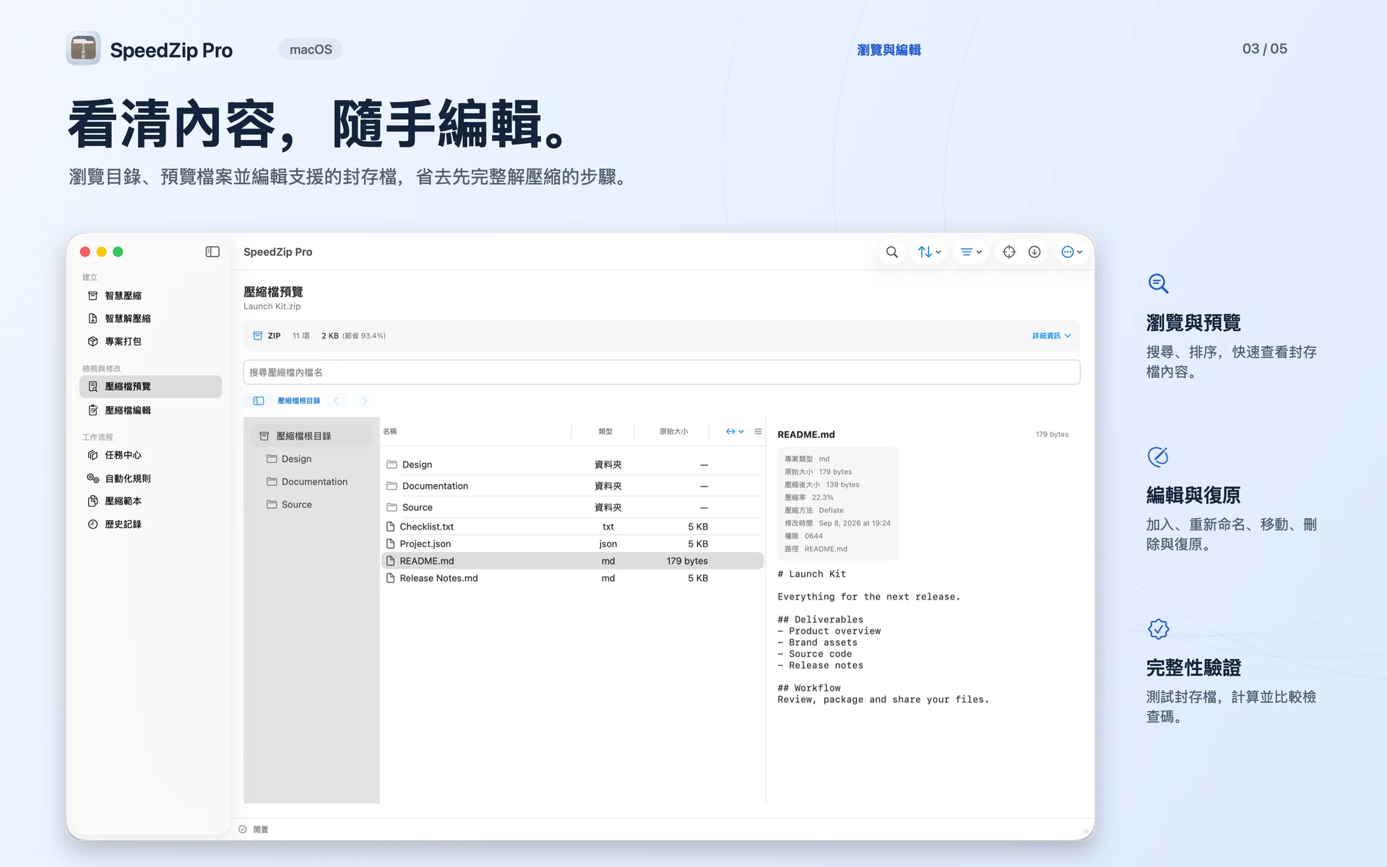This screenshot has height=867, width=1387.
Task: Click the crosshair target toolbar icon
Action: tap(1009, 252)
